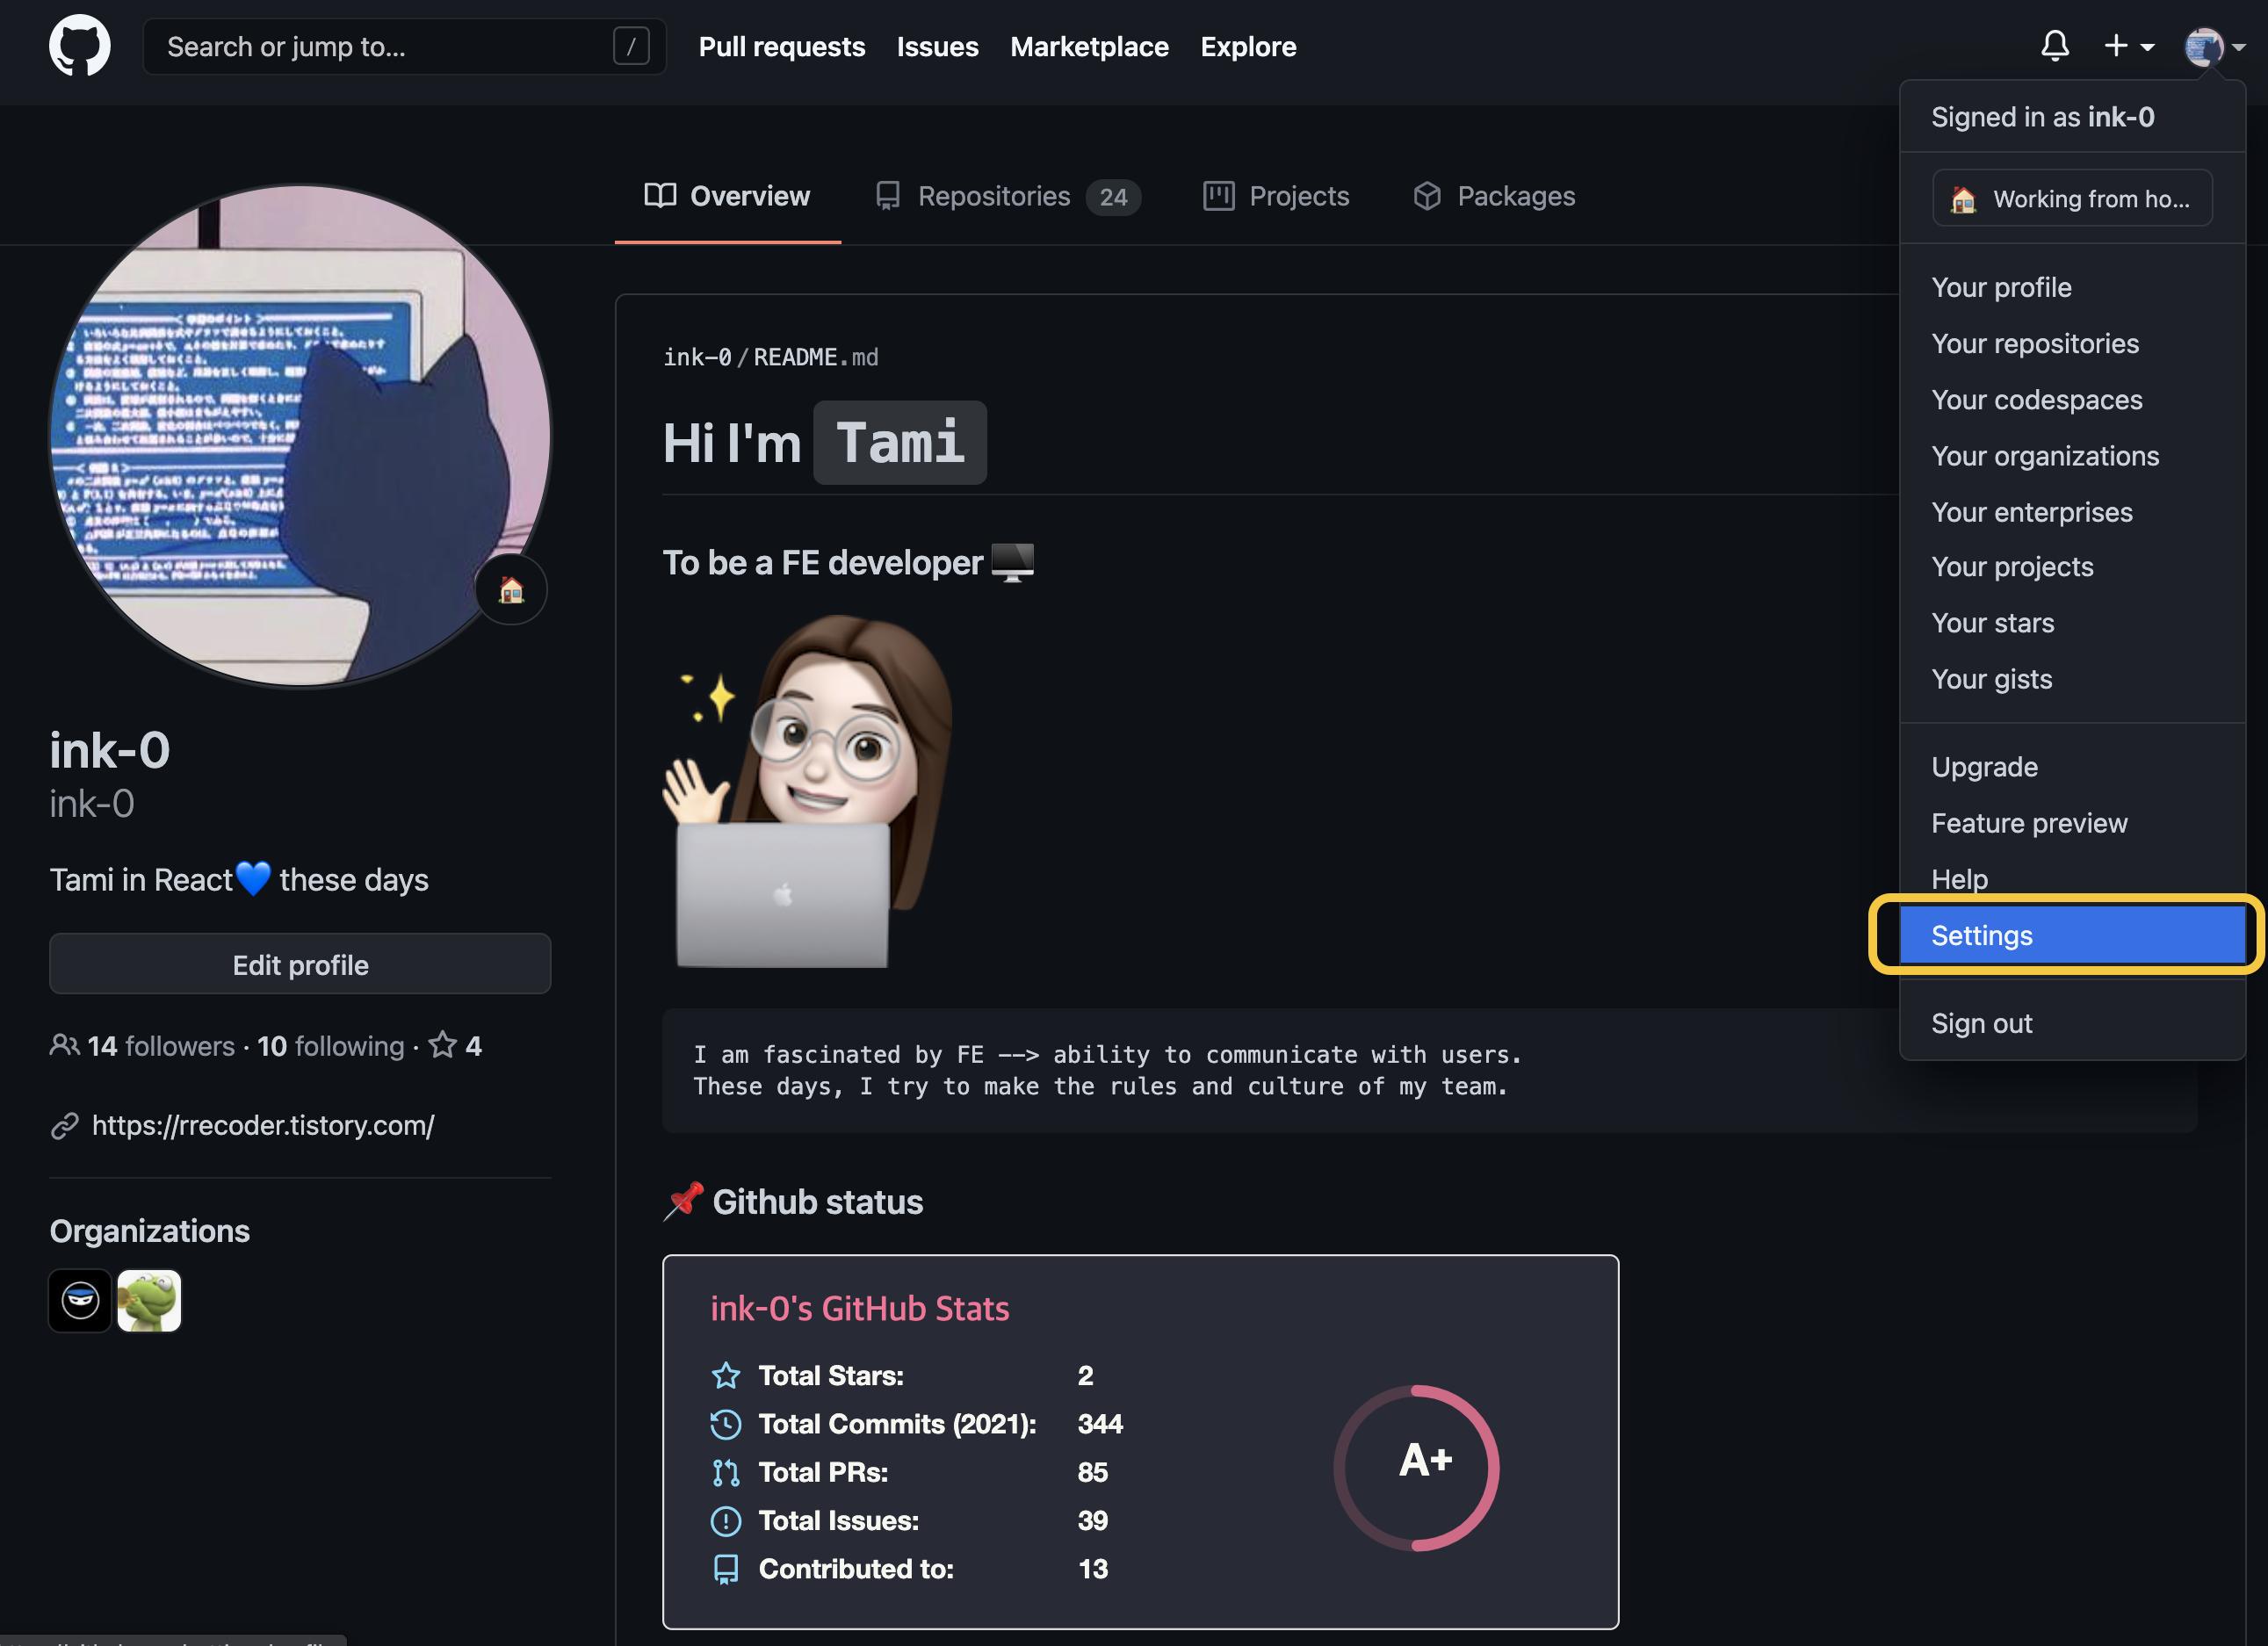Click the GitHub Octocat logo
The width and height of the screenshot is (2268, 1646).
tap(79, 46)
